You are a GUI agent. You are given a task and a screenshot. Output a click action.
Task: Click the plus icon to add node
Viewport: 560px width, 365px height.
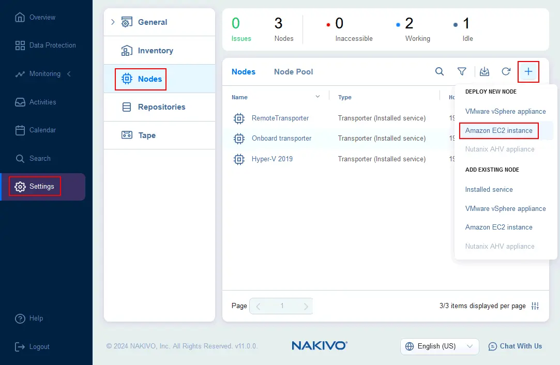click(x=528, y=71)
